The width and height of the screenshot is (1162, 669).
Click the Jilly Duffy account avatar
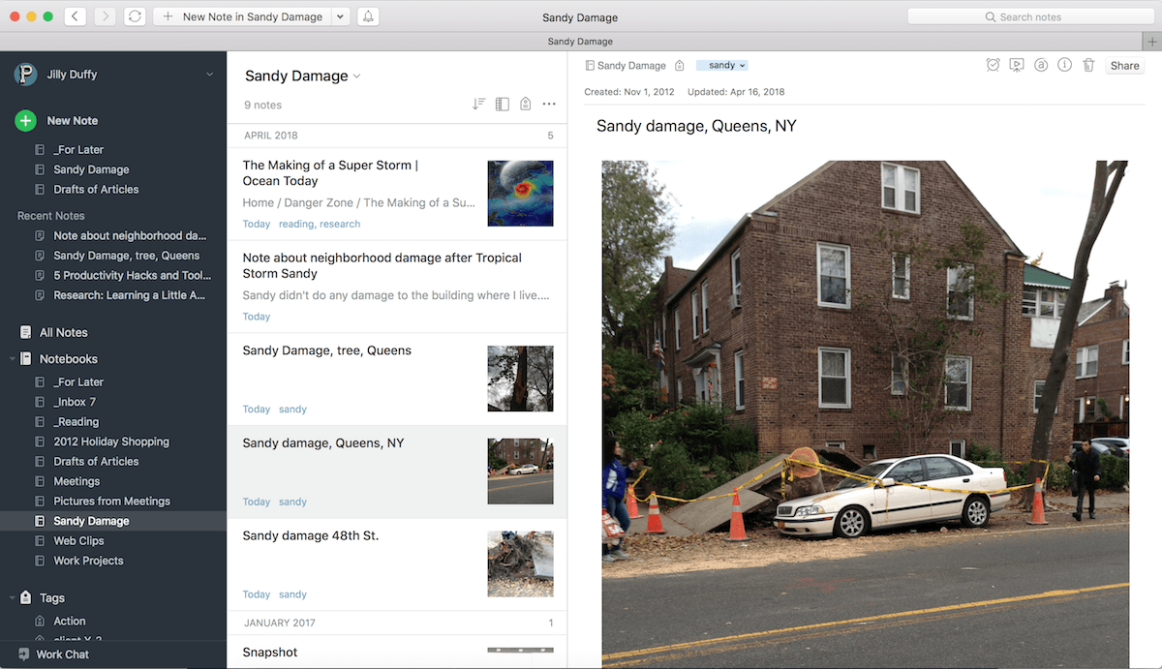click(25, 75)
